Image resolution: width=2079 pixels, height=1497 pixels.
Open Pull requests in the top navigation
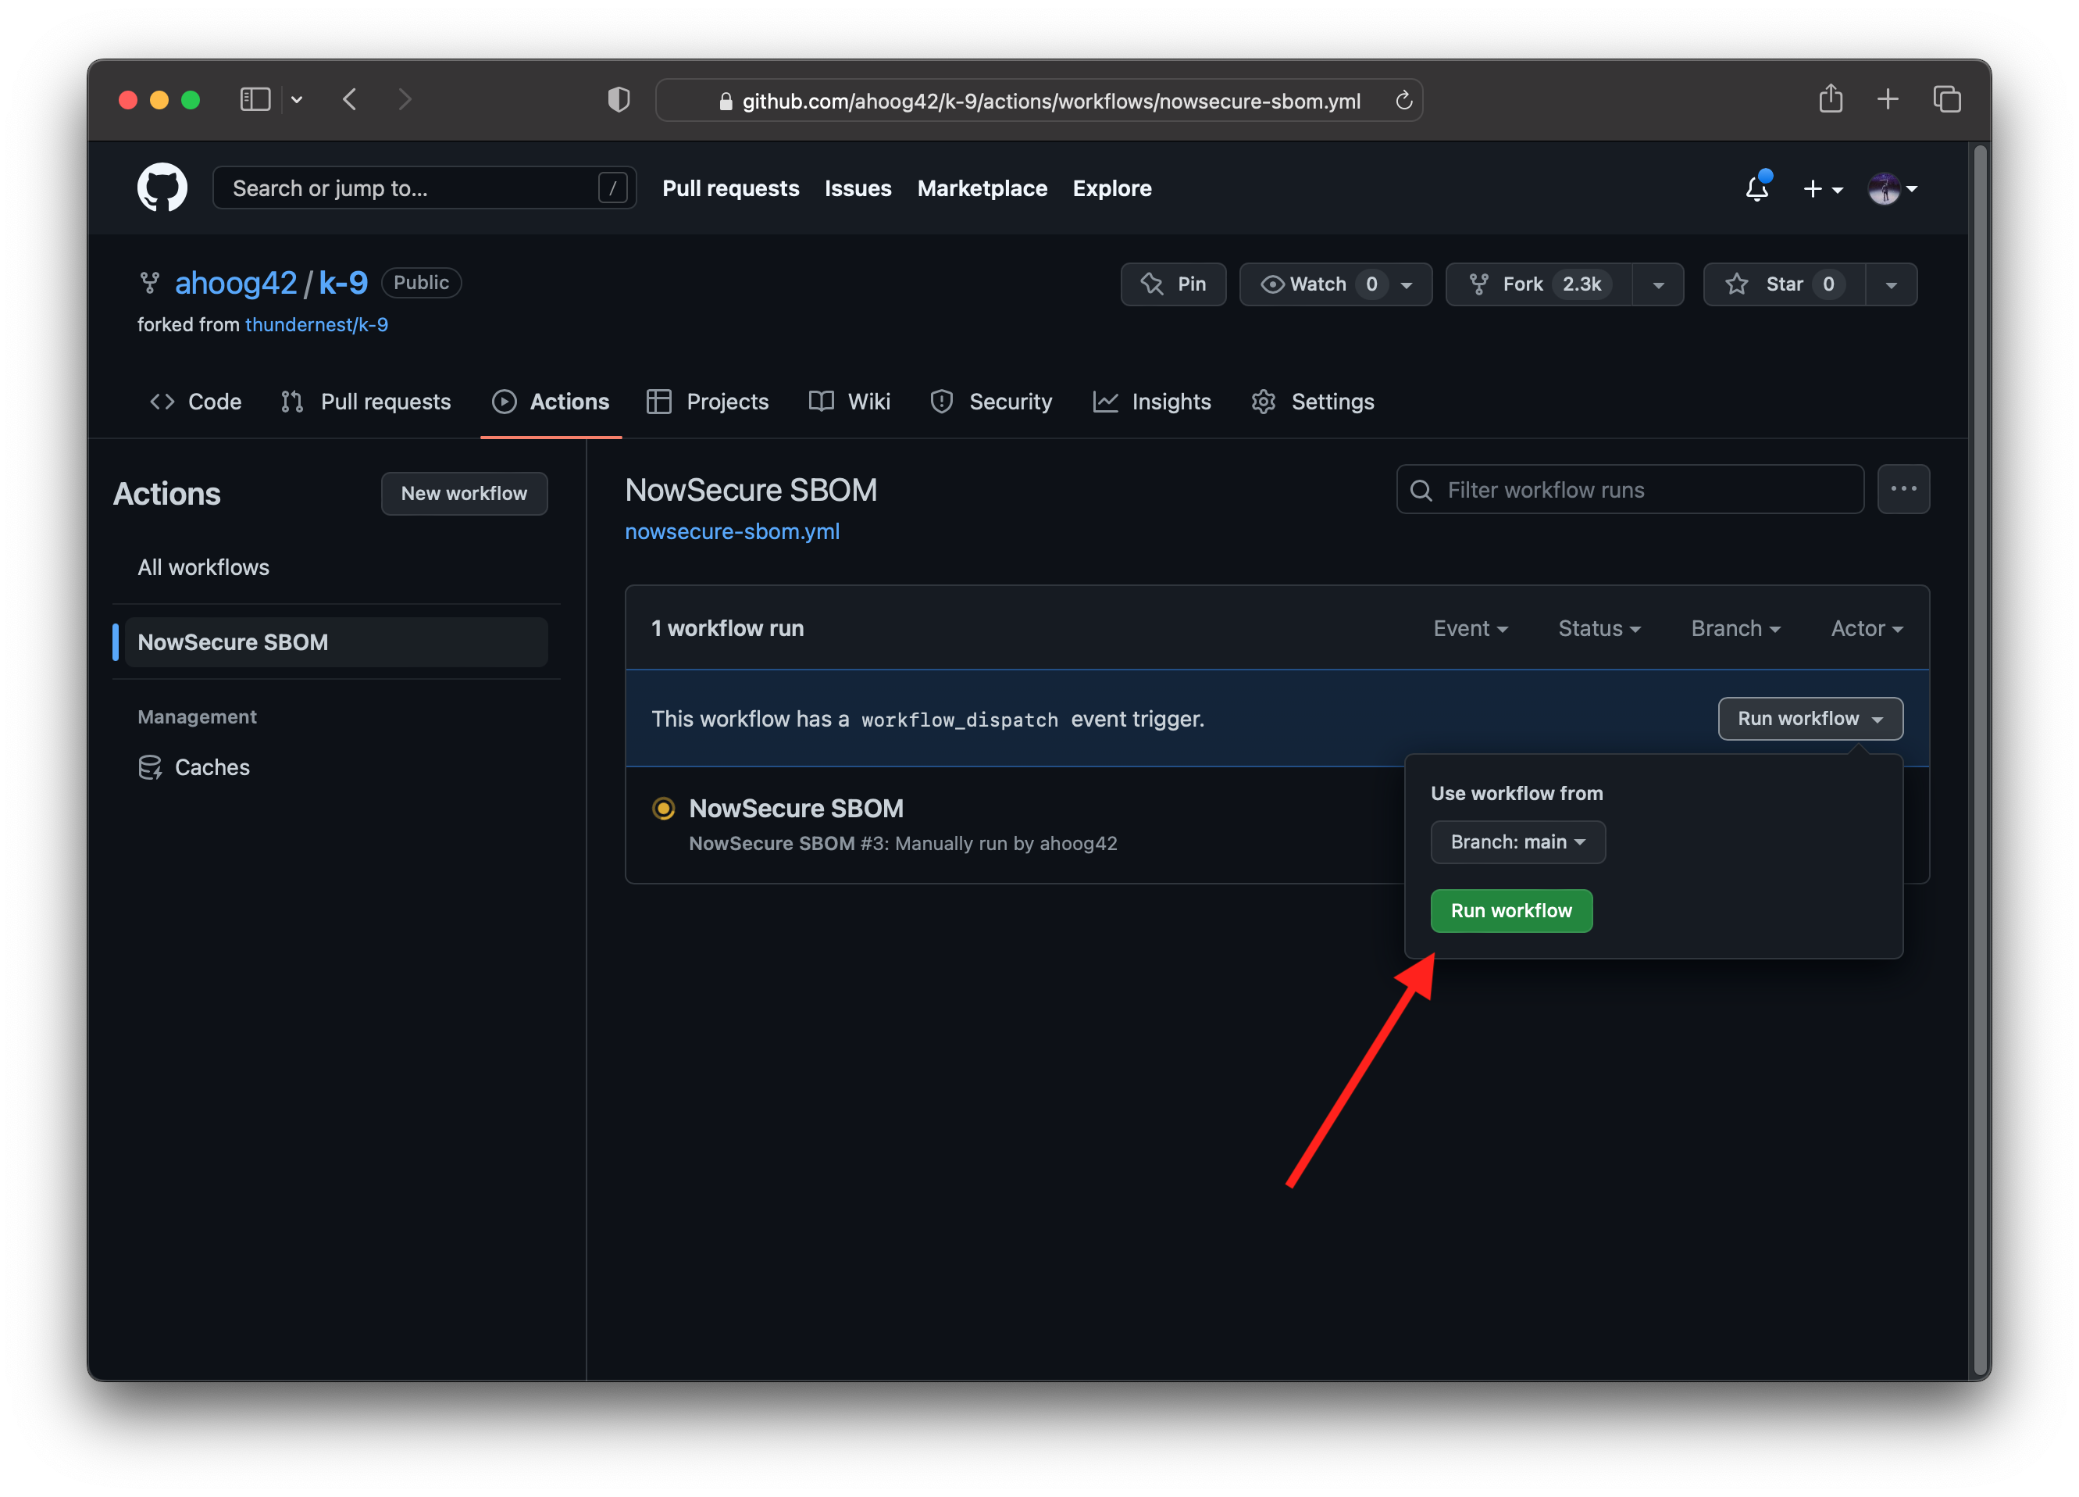(x=730, y=188)
